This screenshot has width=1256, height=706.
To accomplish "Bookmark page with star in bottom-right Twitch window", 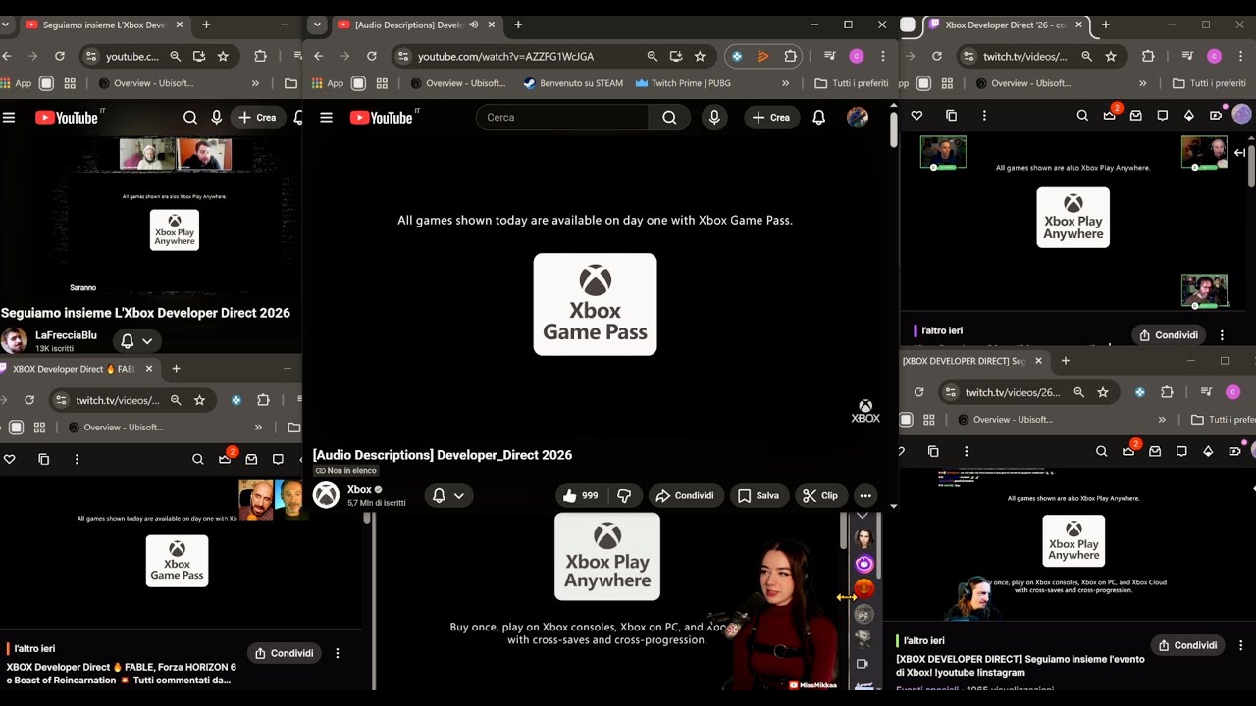I will tap(1103, 392).
